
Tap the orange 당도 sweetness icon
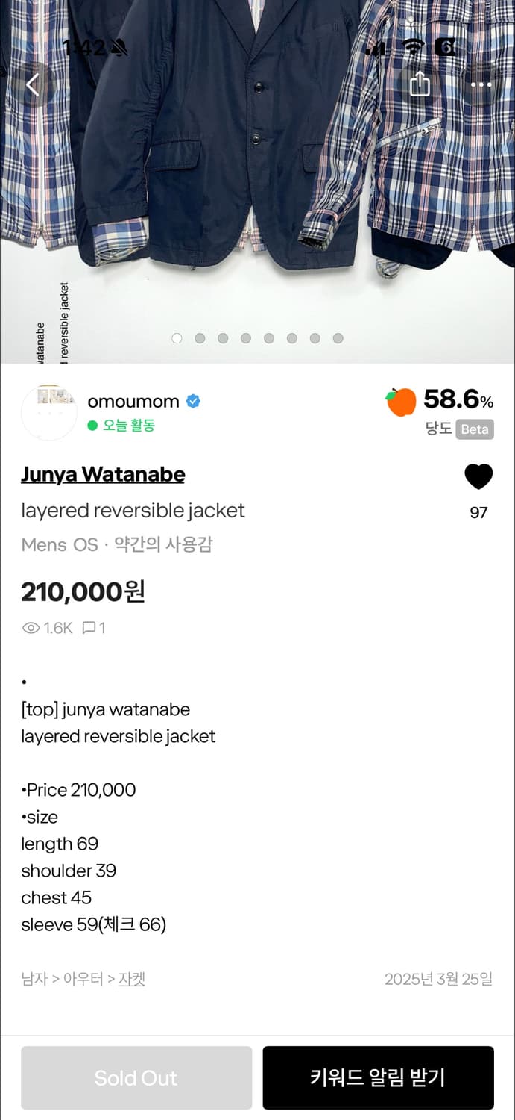[x=399, y=401]
